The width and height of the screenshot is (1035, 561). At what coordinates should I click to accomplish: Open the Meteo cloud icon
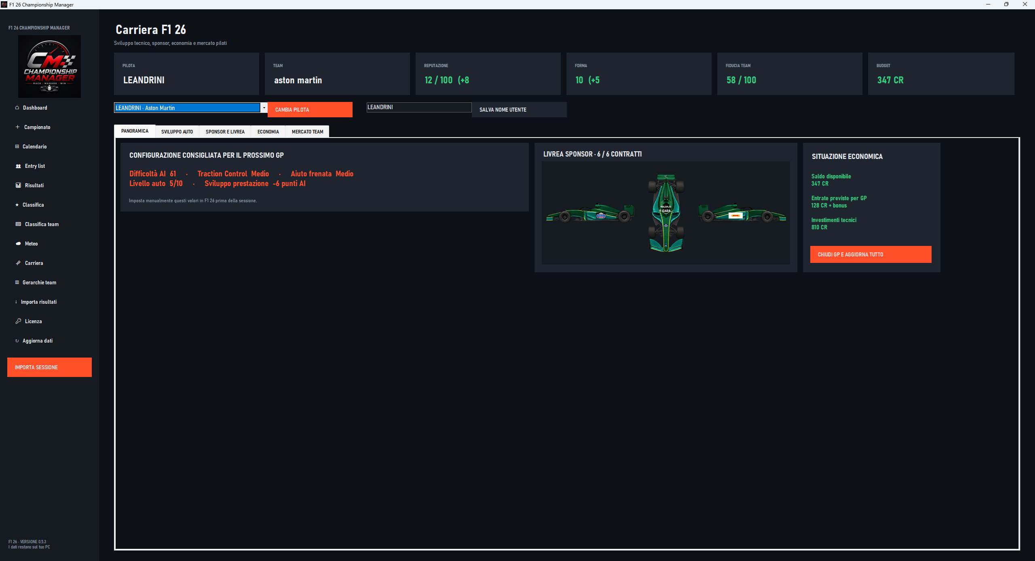tap(18, 243)
